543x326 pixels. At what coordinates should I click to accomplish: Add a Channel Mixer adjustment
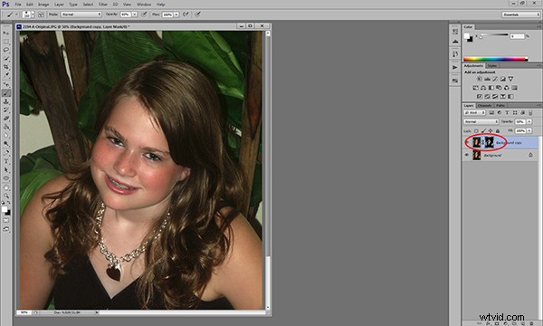[x=507, y=88]
